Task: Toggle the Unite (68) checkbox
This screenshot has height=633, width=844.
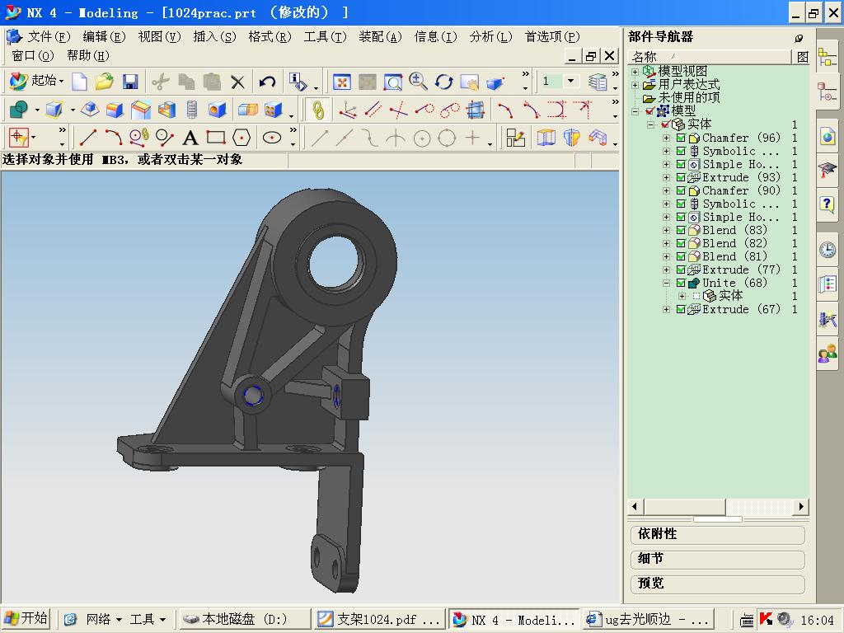Action: tap(681, 283)
